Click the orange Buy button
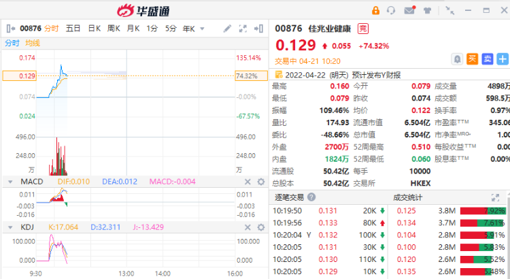This screenshot has width=510, height=279. [x=473, y=59]
